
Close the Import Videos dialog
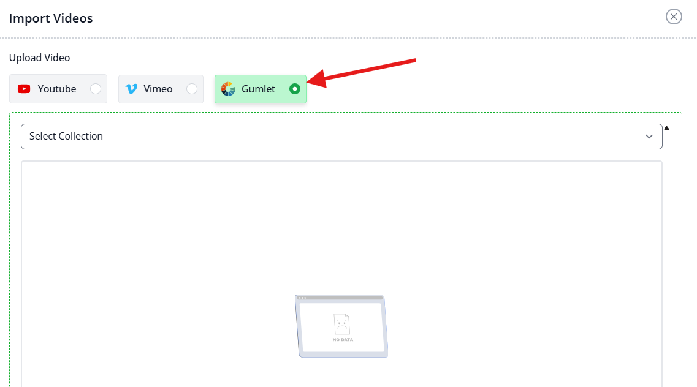tap(674, 17)
